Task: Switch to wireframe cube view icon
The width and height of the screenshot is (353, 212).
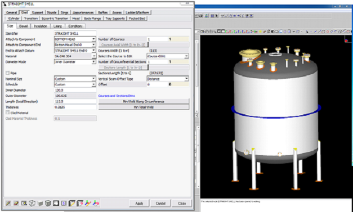Action: [x=32, y=204]
